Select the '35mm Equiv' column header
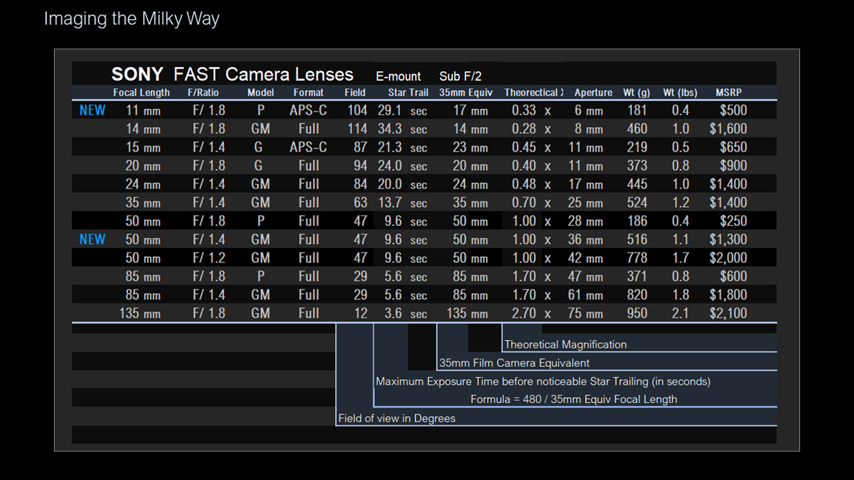 [x=466, y=92]
